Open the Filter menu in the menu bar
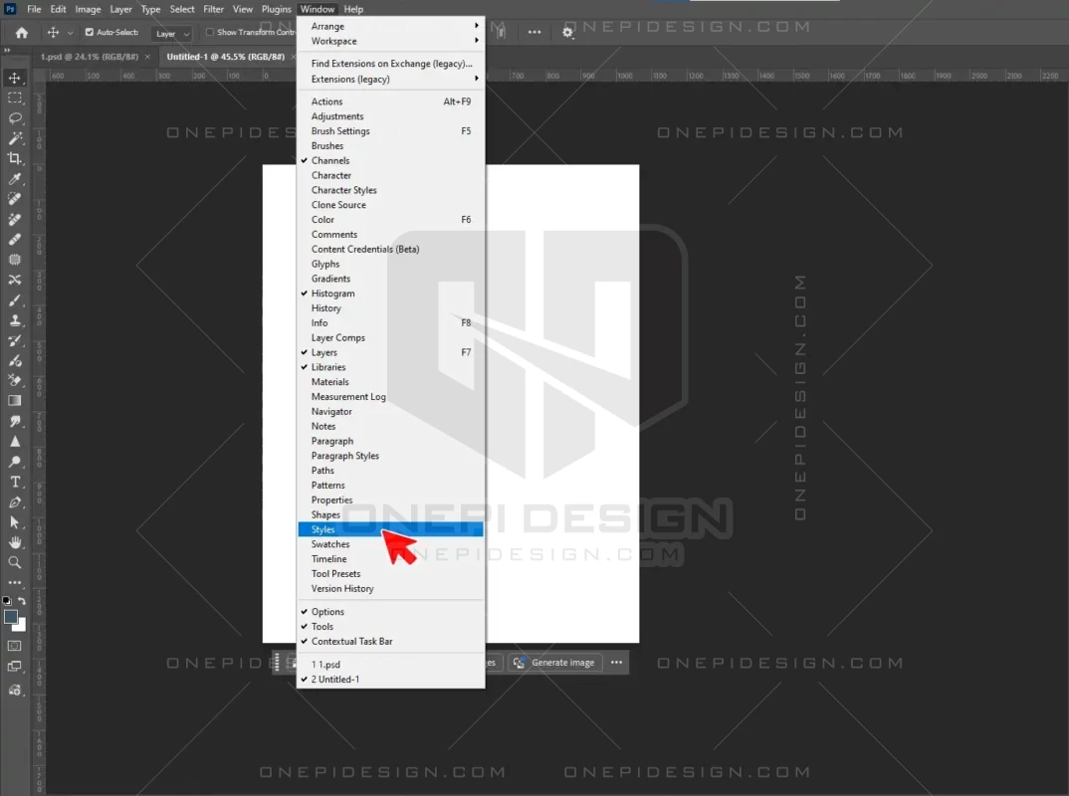The width and height of the screenshot is (1069, 796). tap(213, 9)
